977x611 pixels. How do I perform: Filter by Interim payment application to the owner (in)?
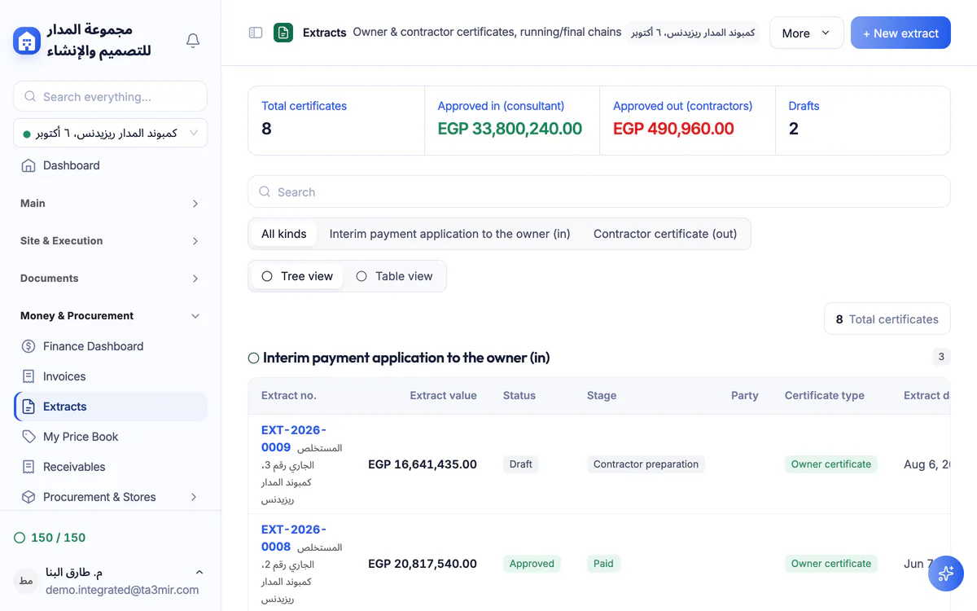tap(450, 234)
